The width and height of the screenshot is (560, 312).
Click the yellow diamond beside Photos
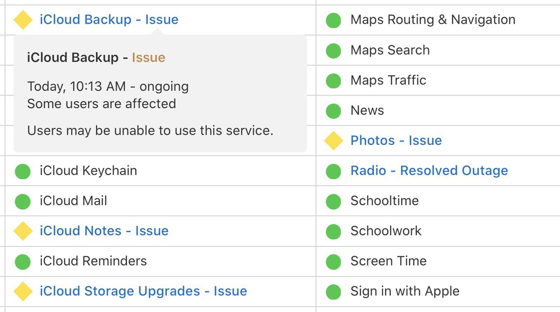334,141
